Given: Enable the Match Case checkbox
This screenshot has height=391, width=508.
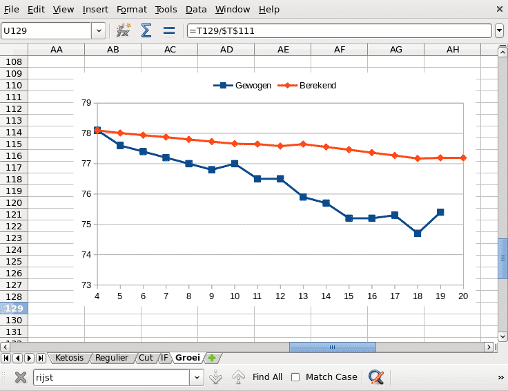Looking at the screenshot, I should [295, 377].
